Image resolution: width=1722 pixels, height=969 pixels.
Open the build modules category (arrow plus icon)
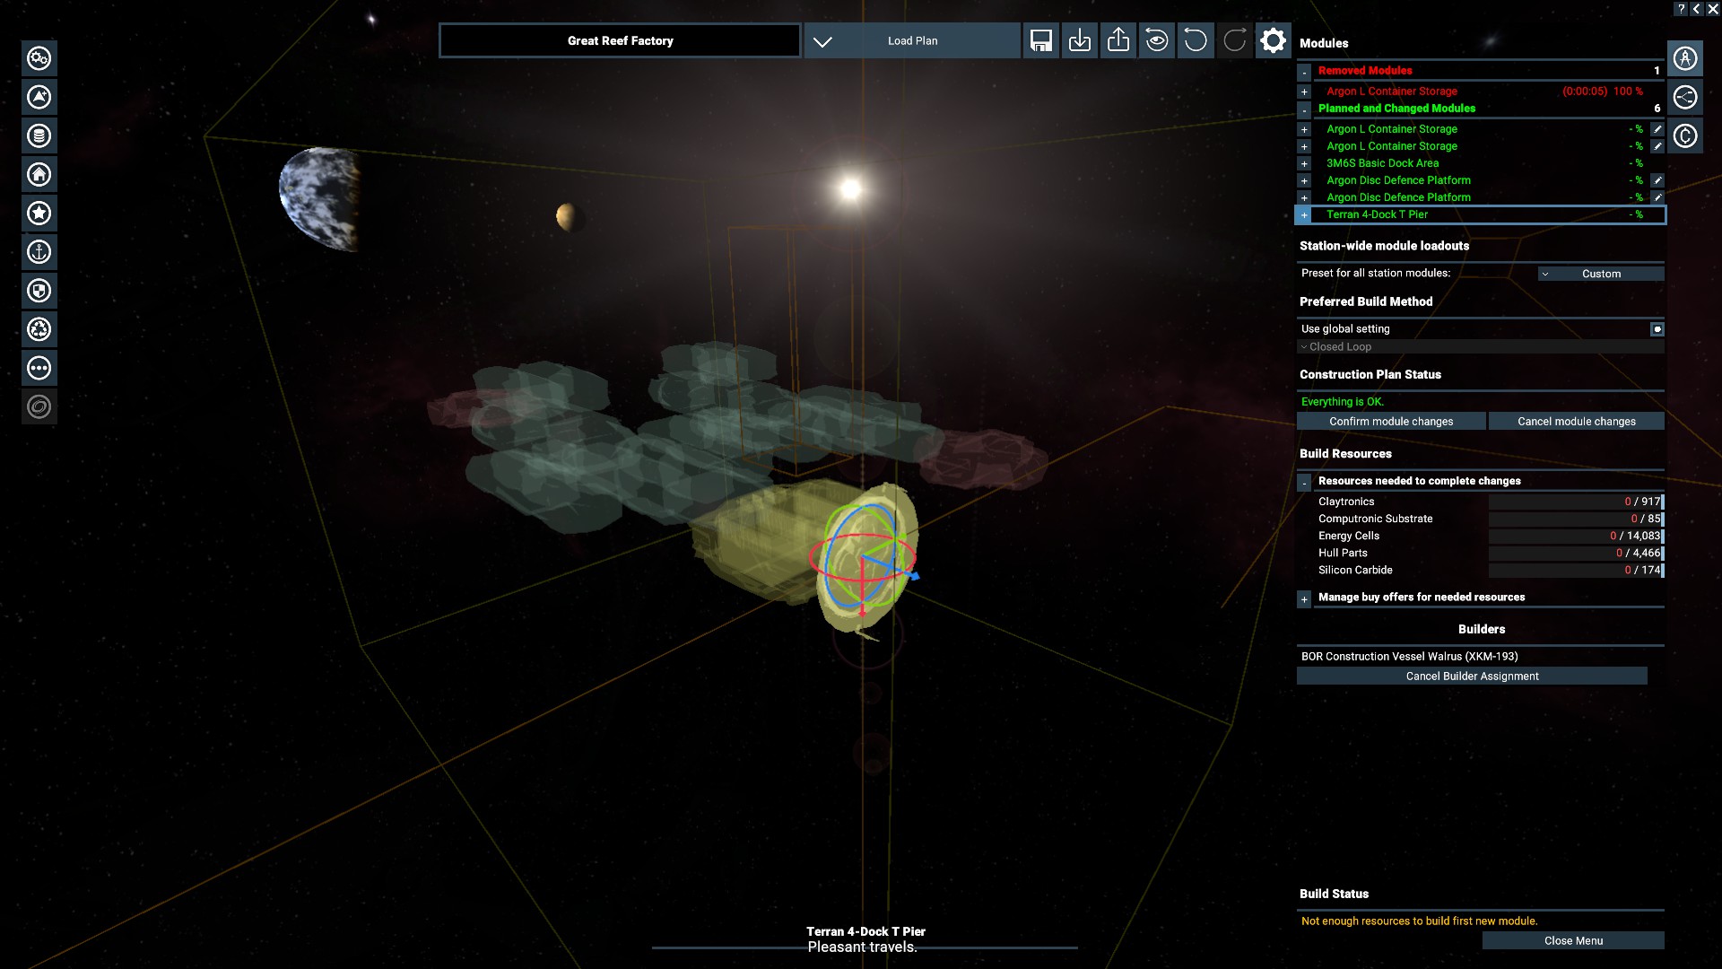point(39,97)
